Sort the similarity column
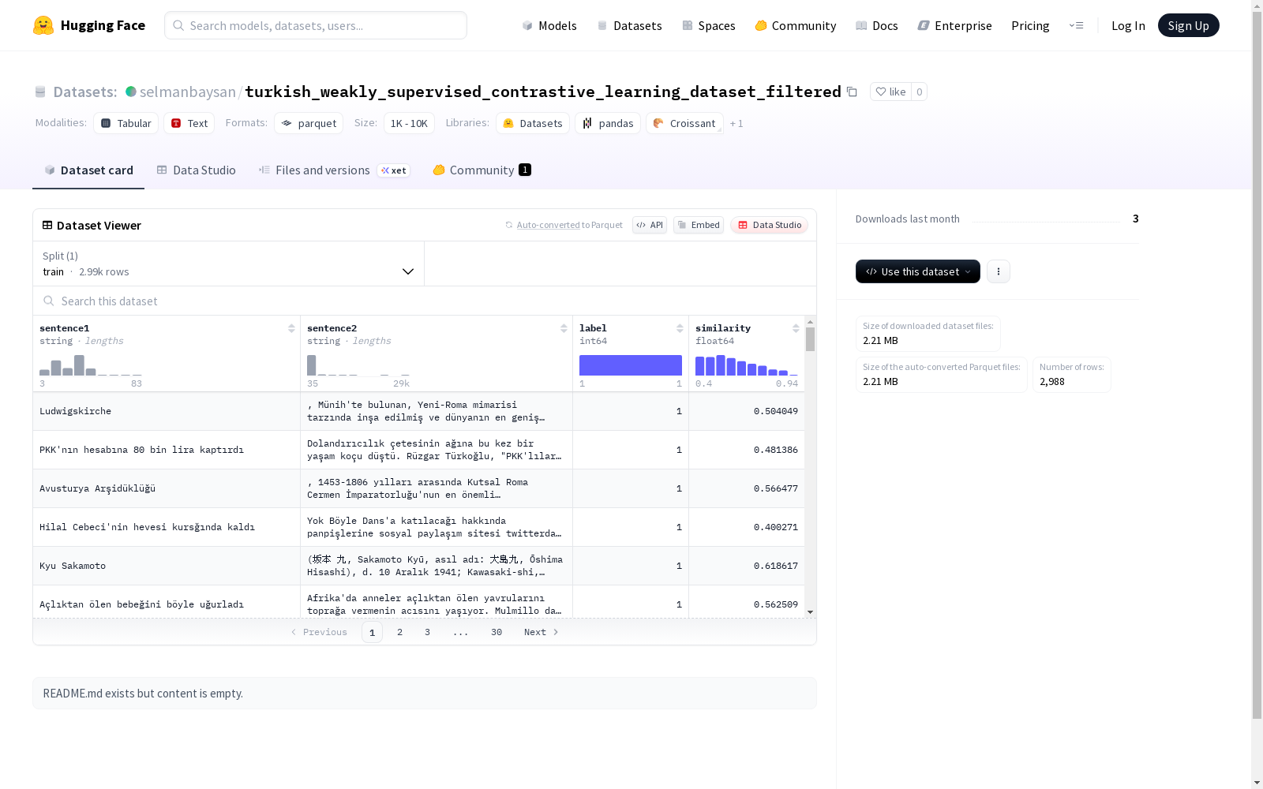Image resolution: width=1263 pixels, height=789 pixels. click(796, 328)
